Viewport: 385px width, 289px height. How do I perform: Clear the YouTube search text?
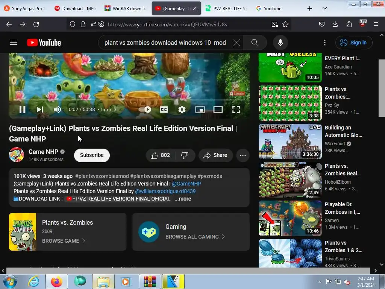pos(237,43)
